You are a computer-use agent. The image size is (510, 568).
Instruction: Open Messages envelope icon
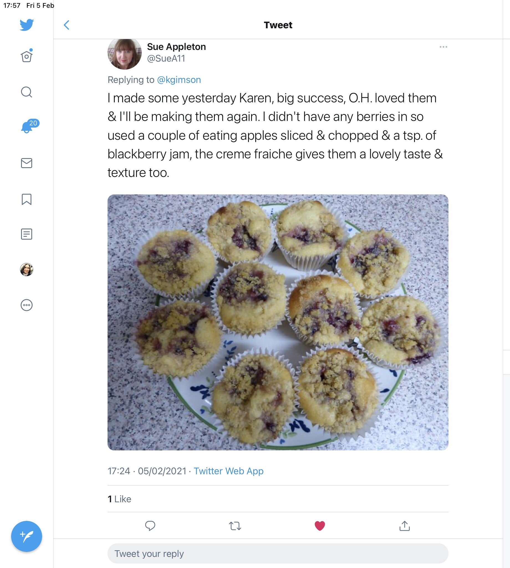click(27, 163)
